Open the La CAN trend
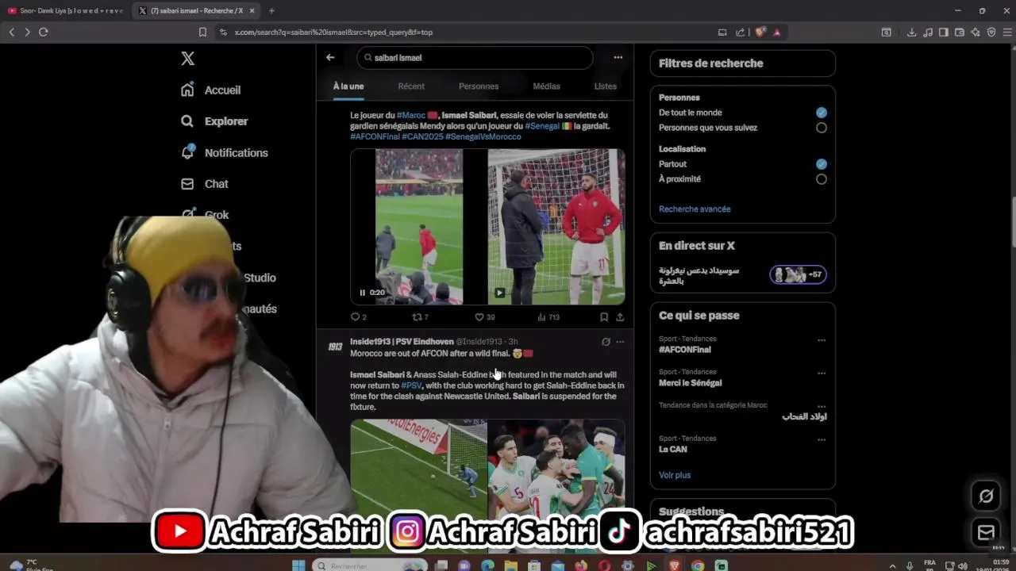The image size is (1016, 571). point(673,449)
